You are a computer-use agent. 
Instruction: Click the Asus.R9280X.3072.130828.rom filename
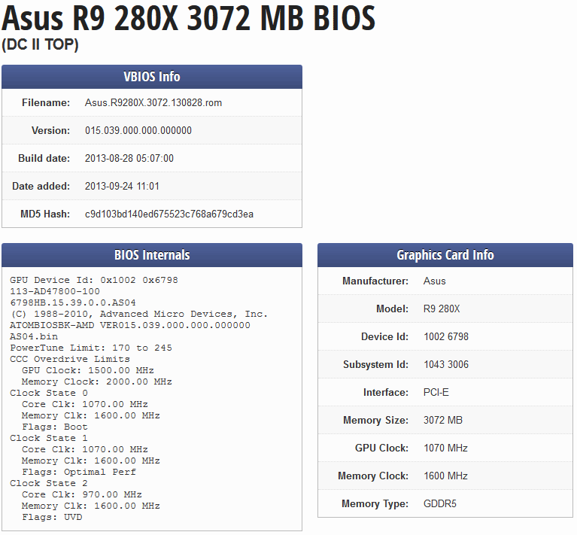[x=153, y=103]
